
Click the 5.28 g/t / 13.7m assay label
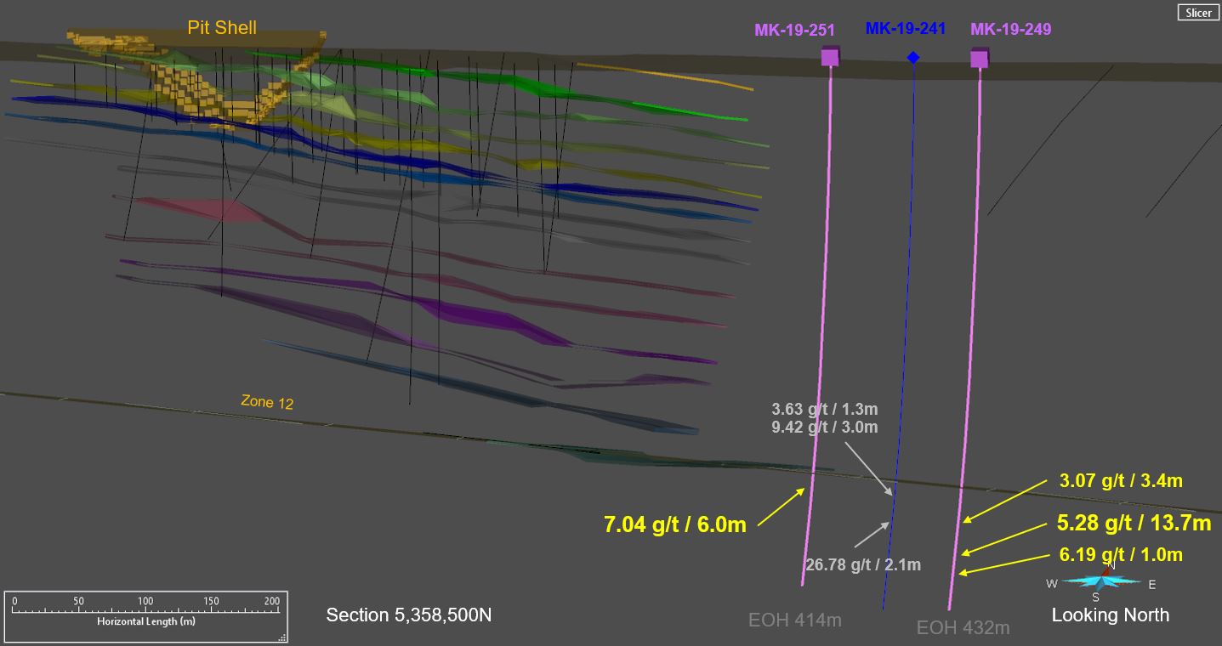tap(1134, 523)
